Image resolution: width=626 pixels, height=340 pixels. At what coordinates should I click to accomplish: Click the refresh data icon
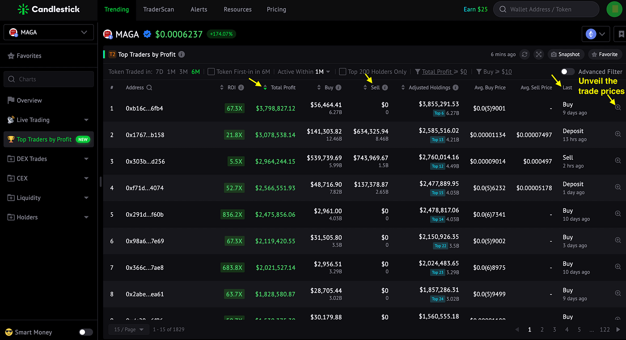pos(525,55)
